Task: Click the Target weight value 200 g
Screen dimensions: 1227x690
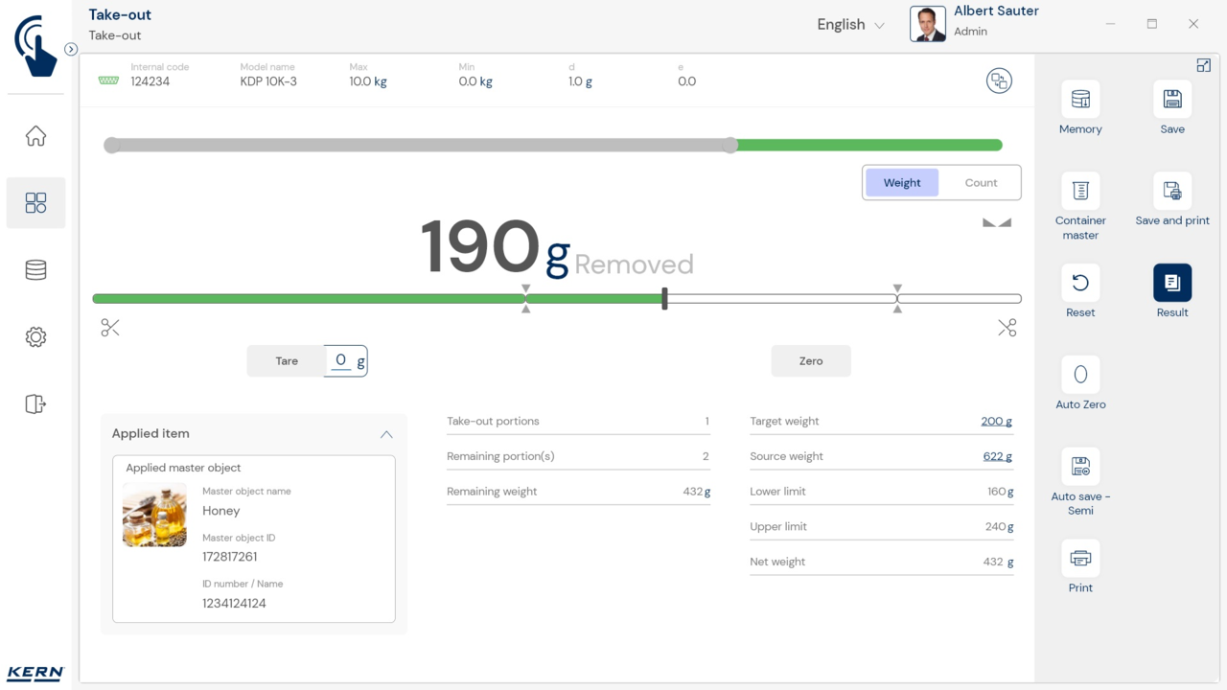Action: pyautogui.click(x=996, y=422)
